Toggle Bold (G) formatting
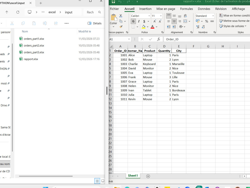 (133, 21)
